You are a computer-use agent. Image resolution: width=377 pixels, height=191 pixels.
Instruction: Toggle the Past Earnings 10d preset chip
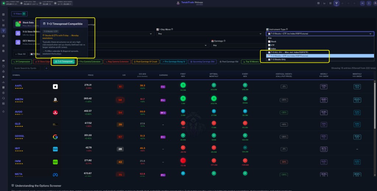229,62
